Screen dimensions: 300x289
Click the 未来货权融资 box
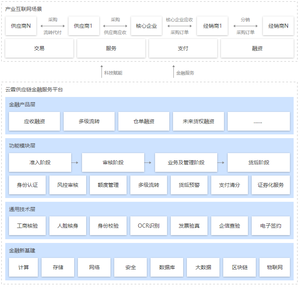coord(199,121)
